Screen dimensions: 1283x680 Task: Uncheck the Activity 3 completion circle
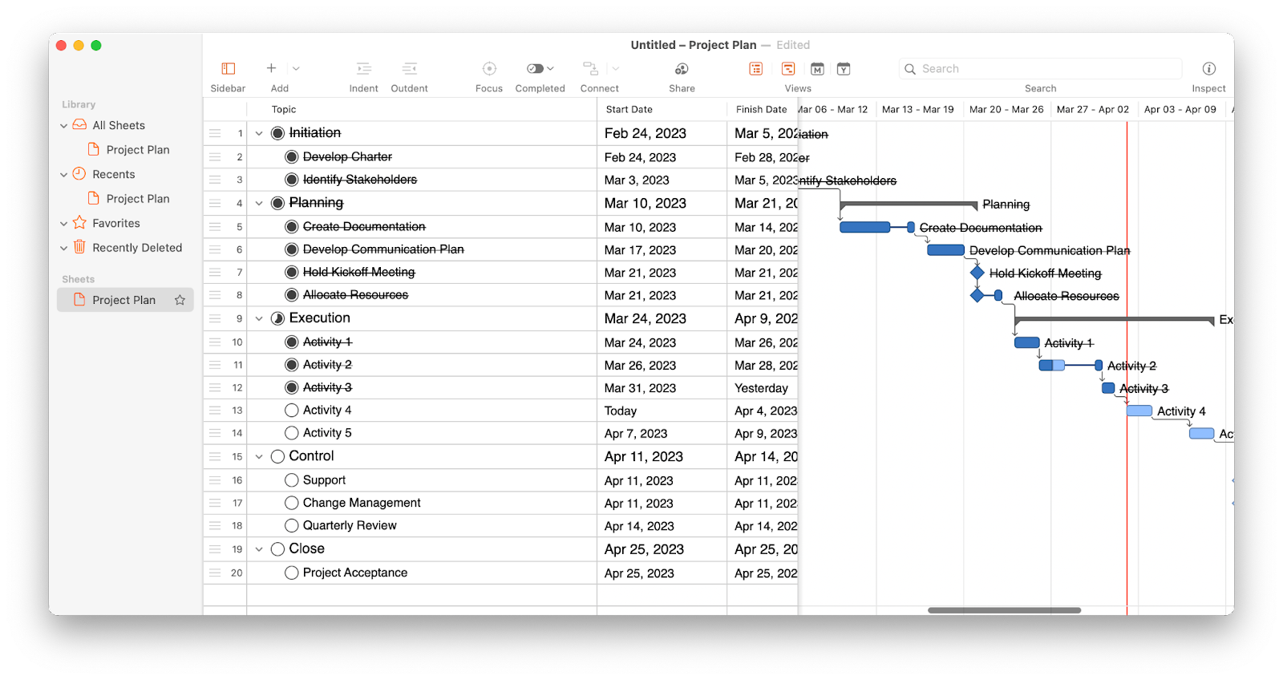tap(292, 387)
